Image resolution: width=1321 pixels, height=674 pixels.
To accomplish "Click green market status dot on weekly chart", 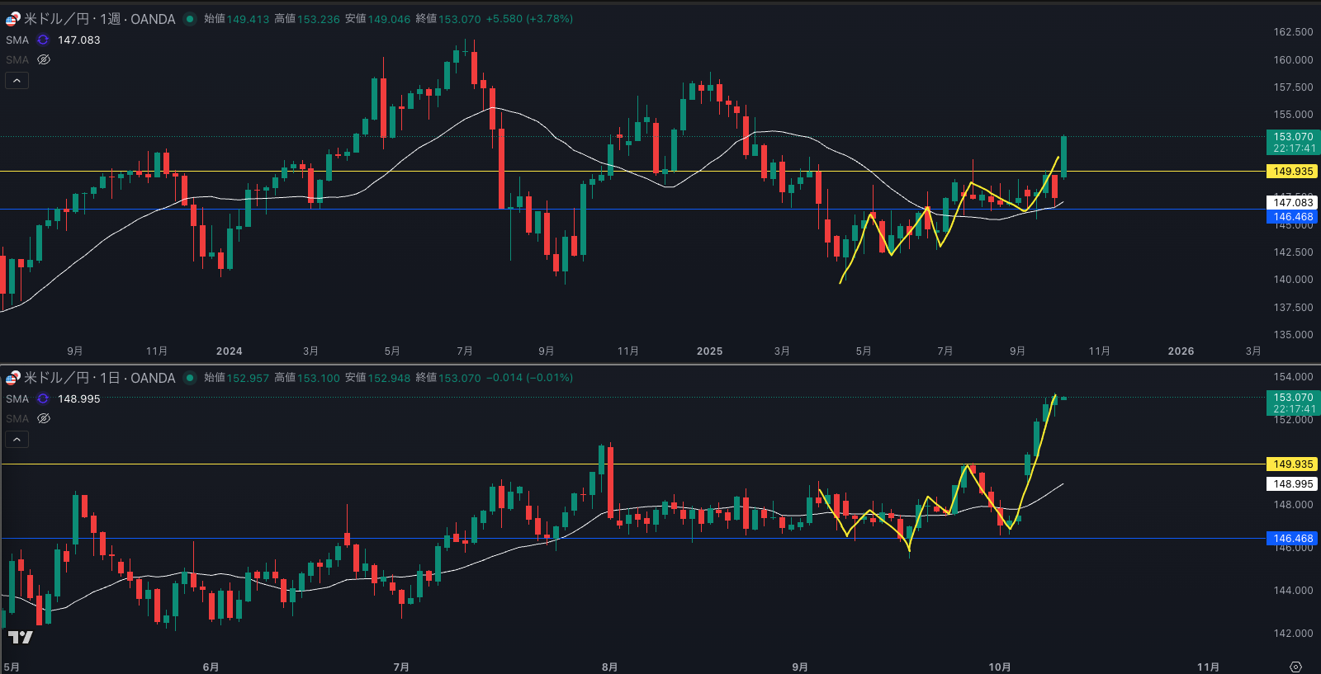I will (x=190, y=19).
